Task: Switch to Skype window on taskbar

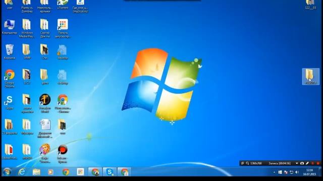Action: [x=110, y=172]
